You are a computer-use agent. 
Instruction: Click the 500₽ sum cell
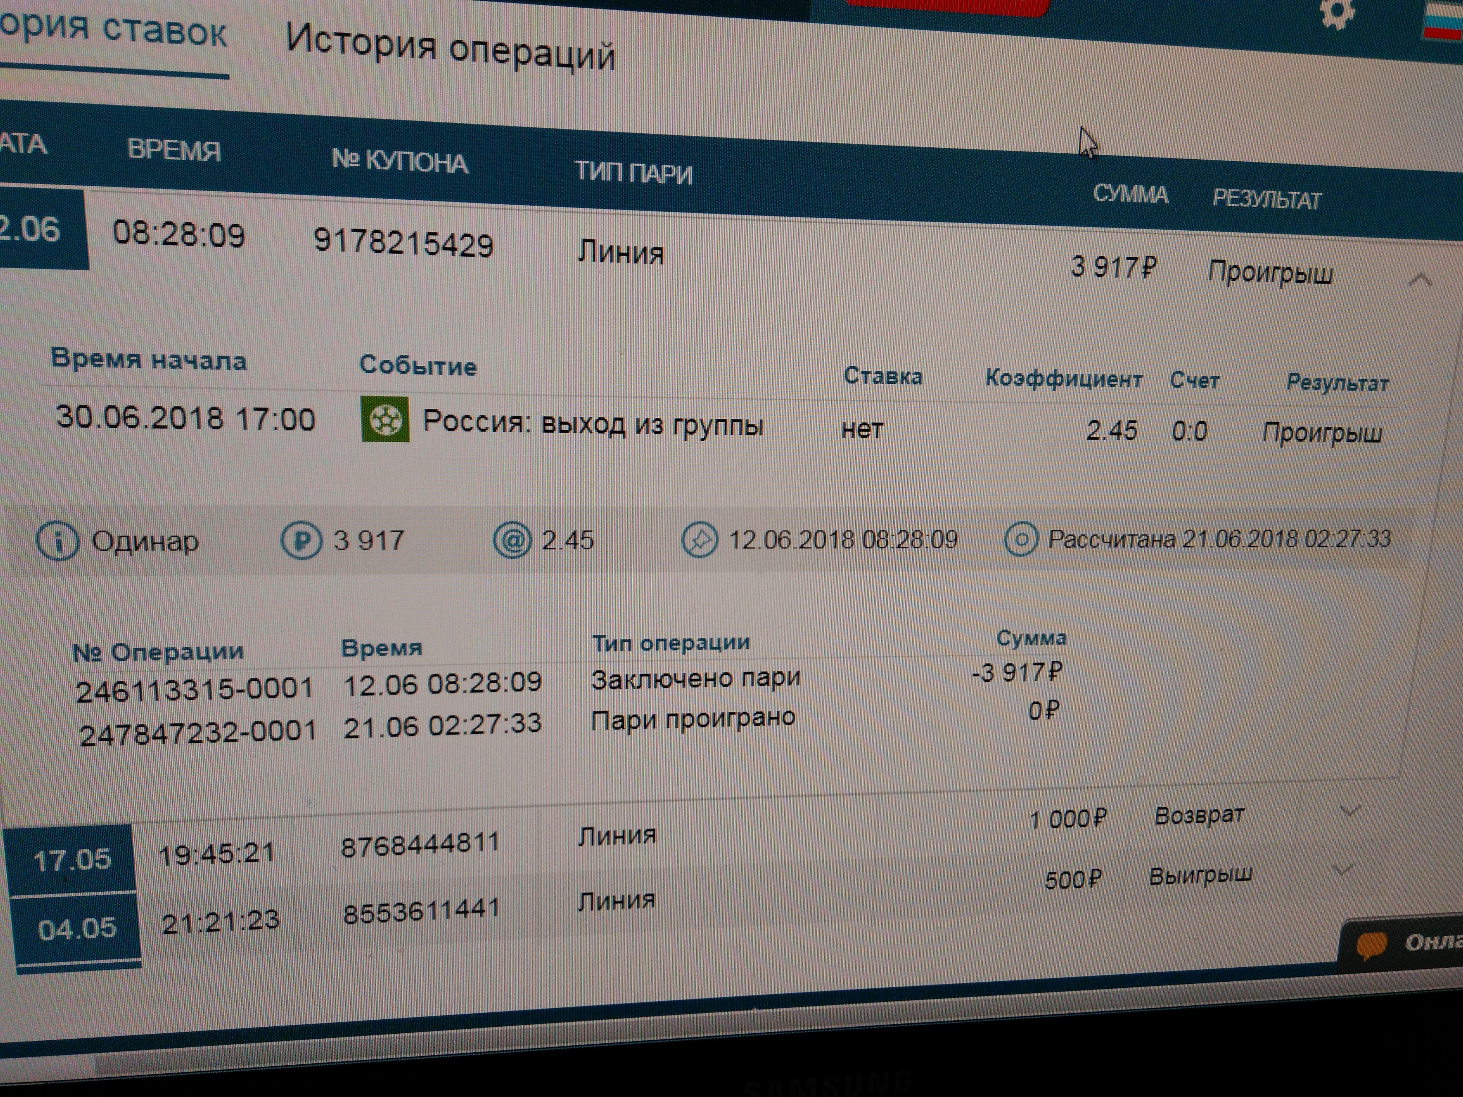click(1073, 880)
